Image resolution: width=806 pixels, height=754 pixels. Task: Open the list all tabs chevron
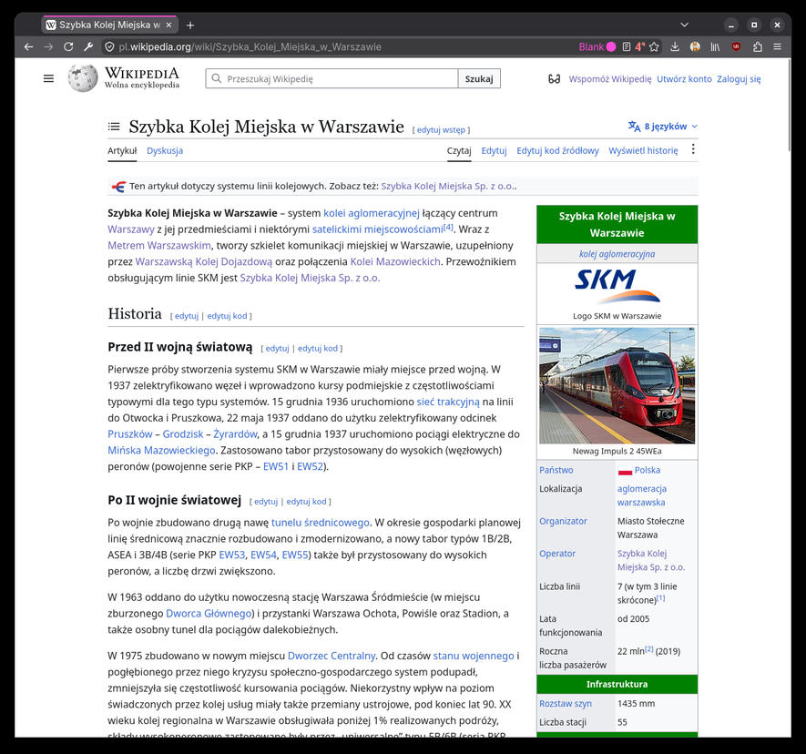coord(684,25)
